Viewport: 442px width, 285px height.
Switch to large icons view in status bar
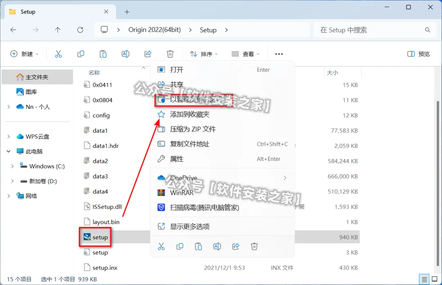(434, 279)
